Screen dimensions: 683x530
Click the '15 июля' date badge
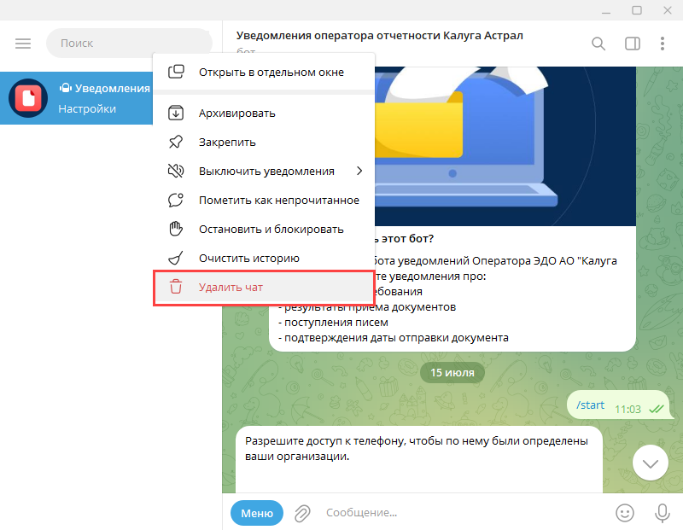click(x=452, y=373)
